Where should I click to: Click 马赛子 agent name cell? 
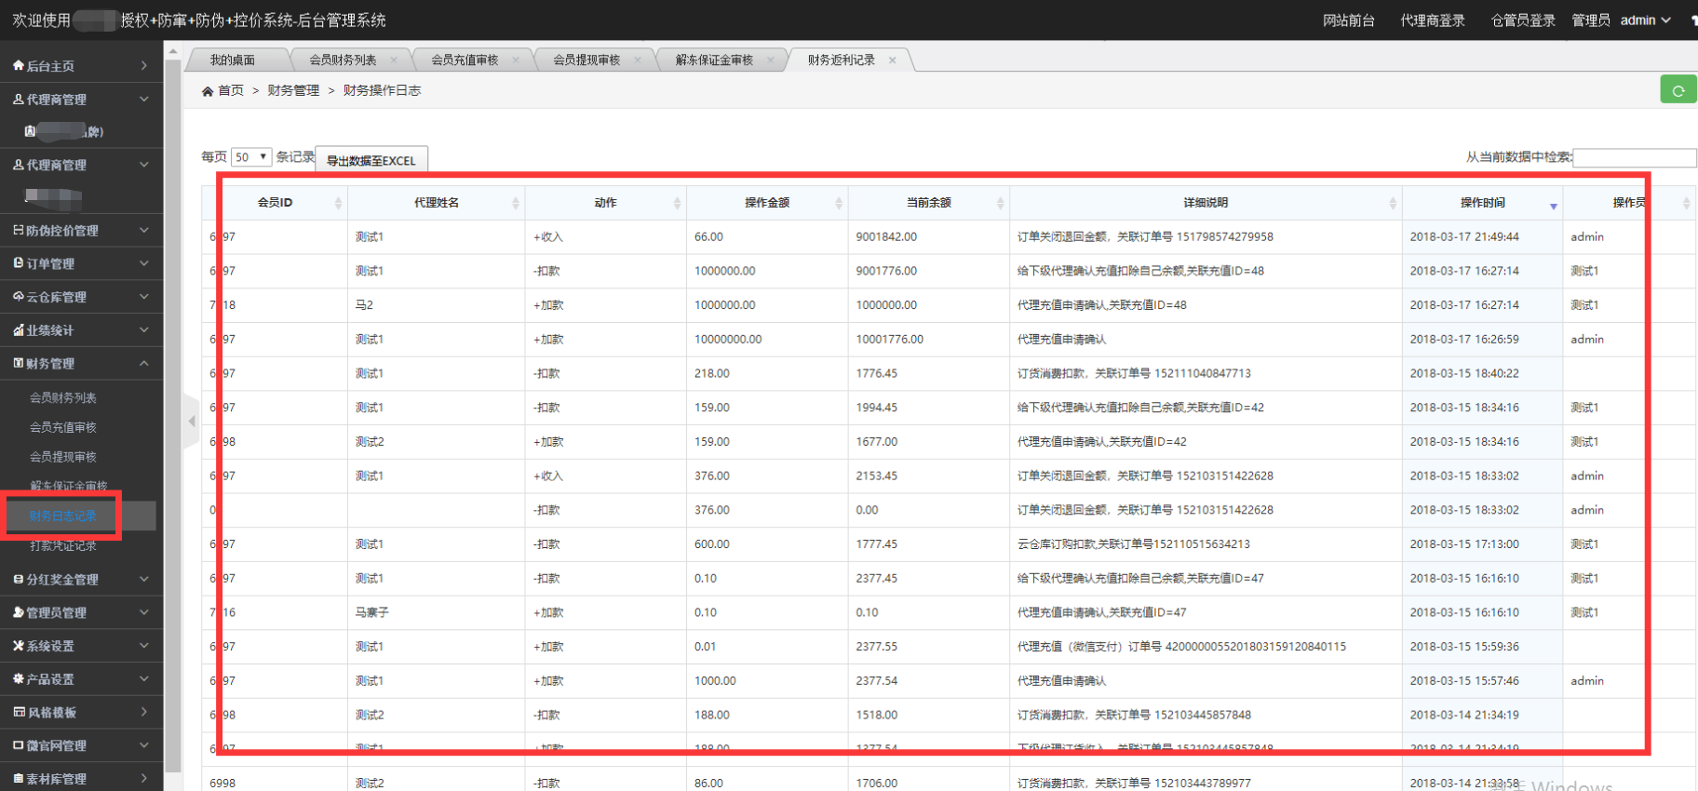coord(437,612)
